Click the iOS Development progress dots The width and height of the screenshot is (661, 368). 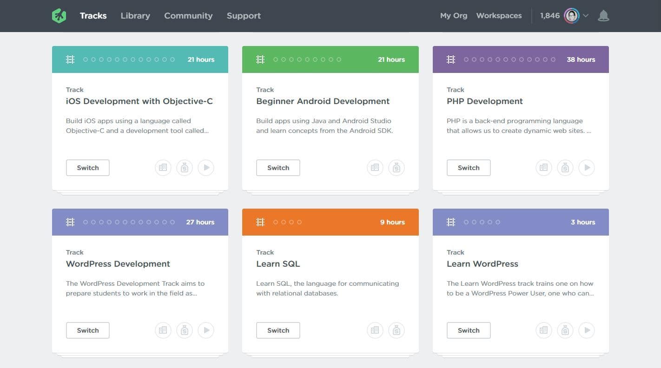click(129, 59)
